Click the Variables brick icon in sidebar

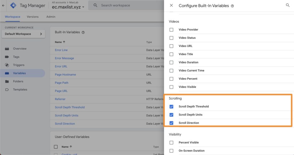(x=7, y=73)
